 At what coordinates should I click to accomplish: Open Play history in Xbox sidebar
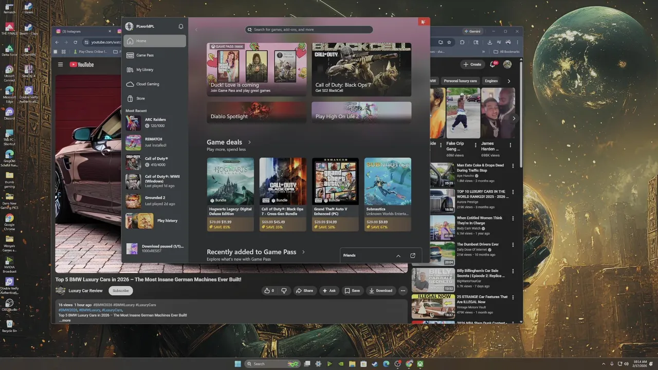[x=155, y=220]
